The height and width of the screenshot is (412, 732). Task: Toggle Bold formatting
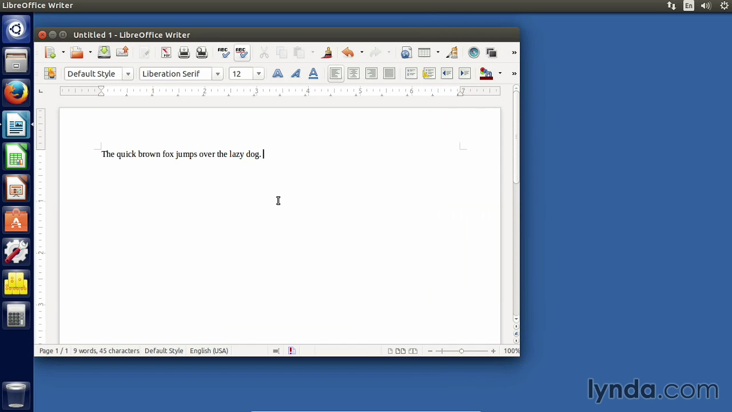point(277,73)
